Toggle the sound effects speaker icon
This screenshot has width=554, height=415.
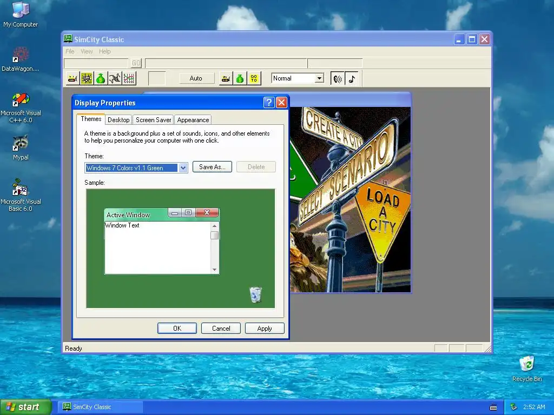[x=338, y=79]
